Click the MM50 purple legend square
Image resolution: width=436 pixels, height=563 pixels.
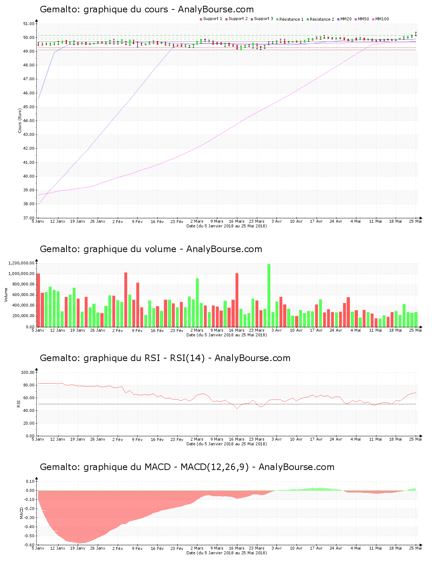(356, 19)
